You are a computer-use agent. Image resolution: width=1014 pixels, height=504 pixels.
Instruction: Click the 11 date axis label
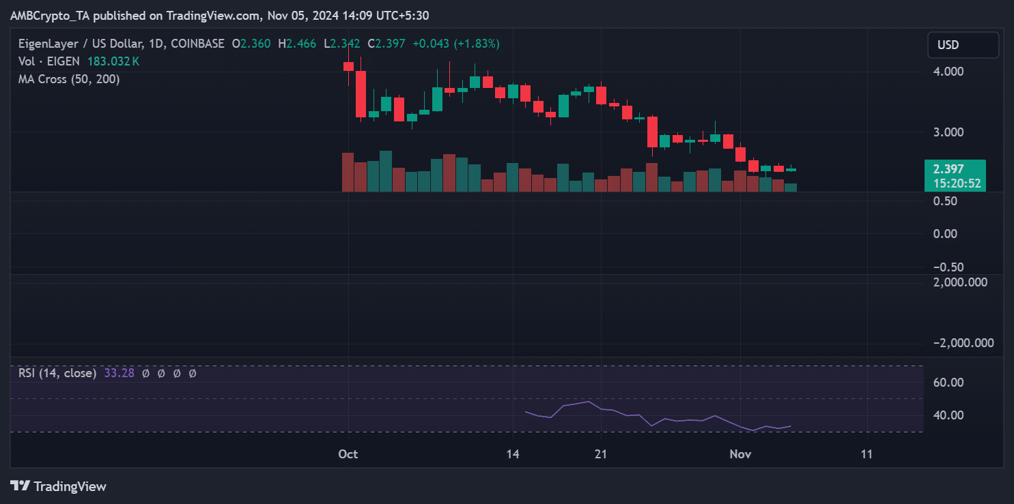tap(867, 454)
